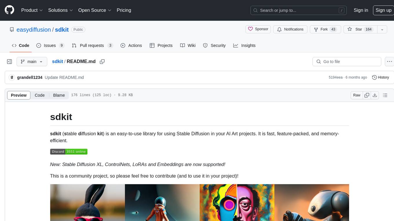Viewport: 394px width, 221px height.
Task: Switch to the Actions tab
Action: coord(131,45)
